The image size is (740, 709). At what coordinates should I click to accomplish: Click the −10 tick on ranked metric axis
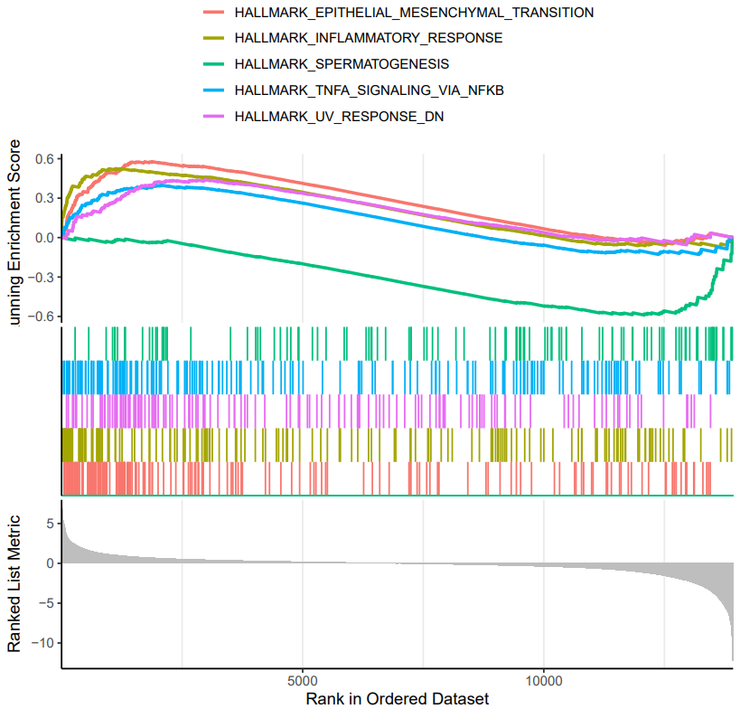pyautogui.click(x=43, y=643)
